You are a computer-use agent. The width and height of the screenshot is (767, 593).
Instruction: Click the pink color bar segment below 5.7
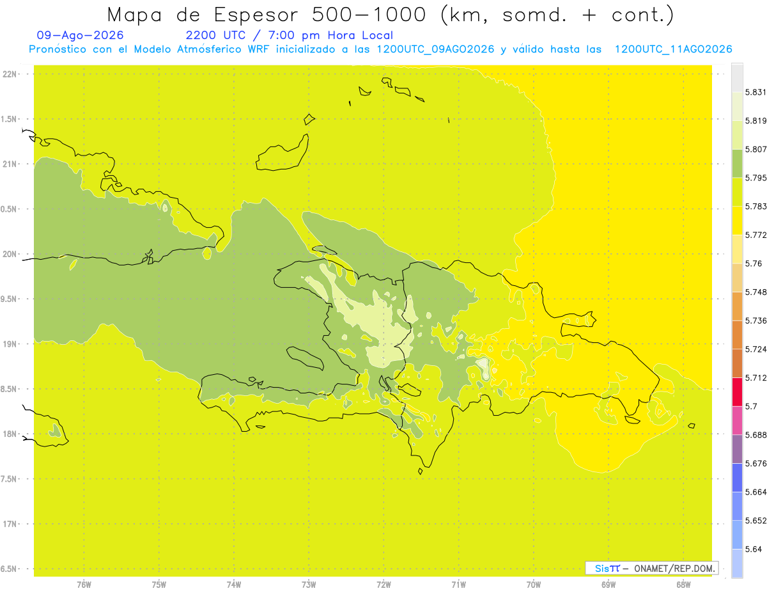pos(737,420)
